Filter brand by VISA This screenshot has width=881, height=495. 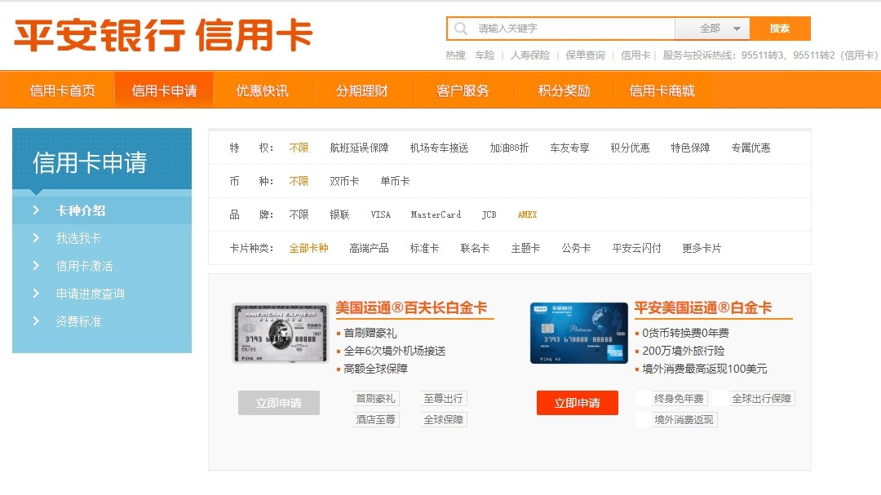point(380,214)
